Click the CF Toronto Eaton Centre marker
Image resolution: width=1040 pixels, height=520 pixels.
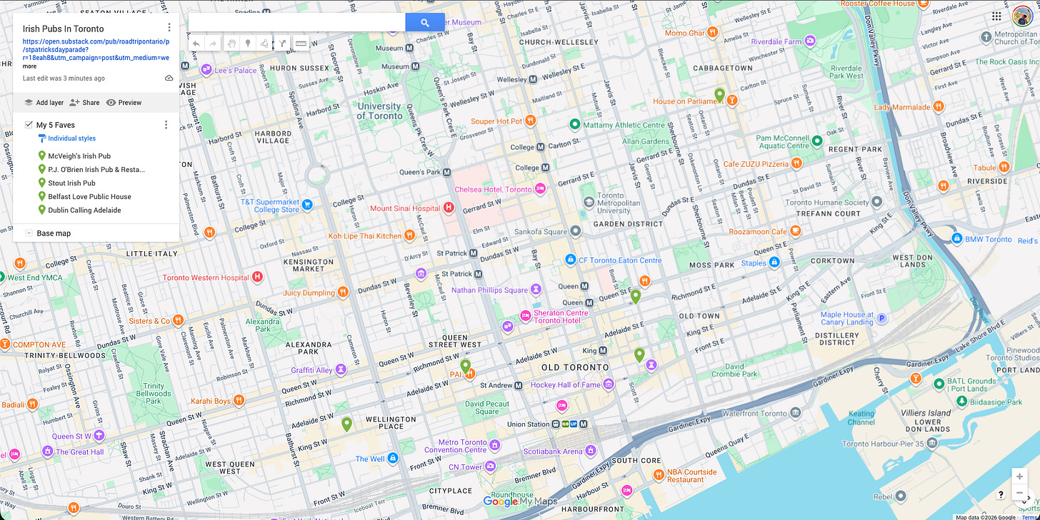tap(570, 260)
